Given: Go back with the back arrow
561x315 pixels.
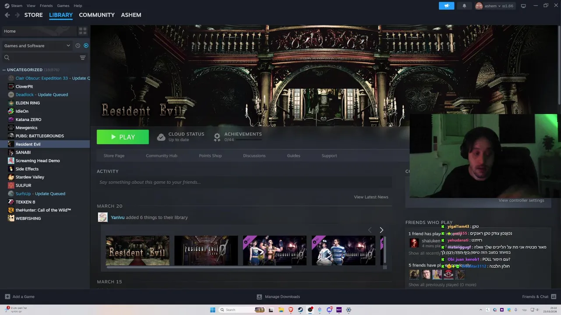Looking at the screenshot, I should [x=7, y=15].
